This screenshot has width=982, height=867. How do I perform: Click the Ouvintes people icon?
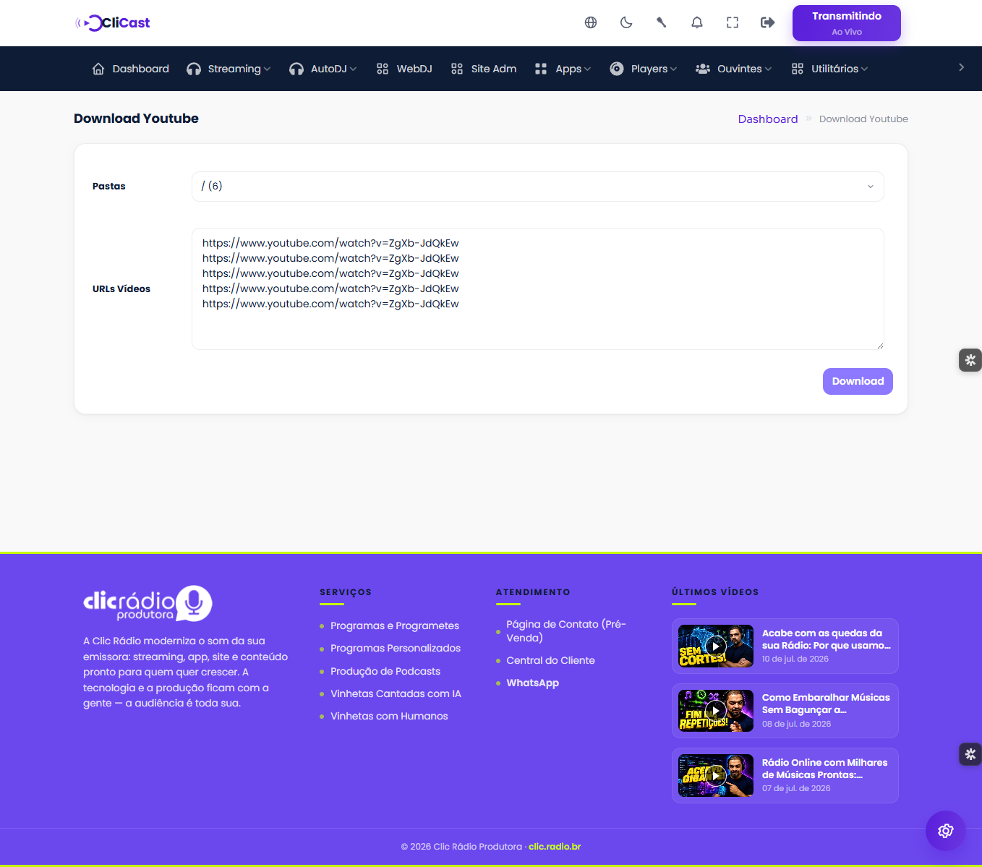pyautogui.click(x=703, y=69)
